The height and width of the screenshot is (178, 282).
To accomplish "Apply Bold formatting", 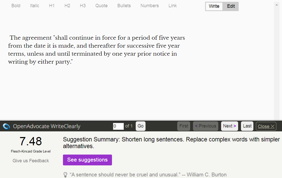I will tap(16, 6).
